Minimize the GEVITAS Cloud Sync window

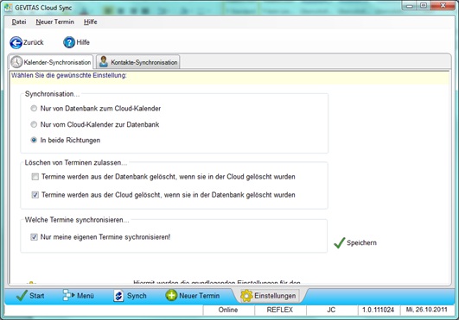click(x=410, y=6)
